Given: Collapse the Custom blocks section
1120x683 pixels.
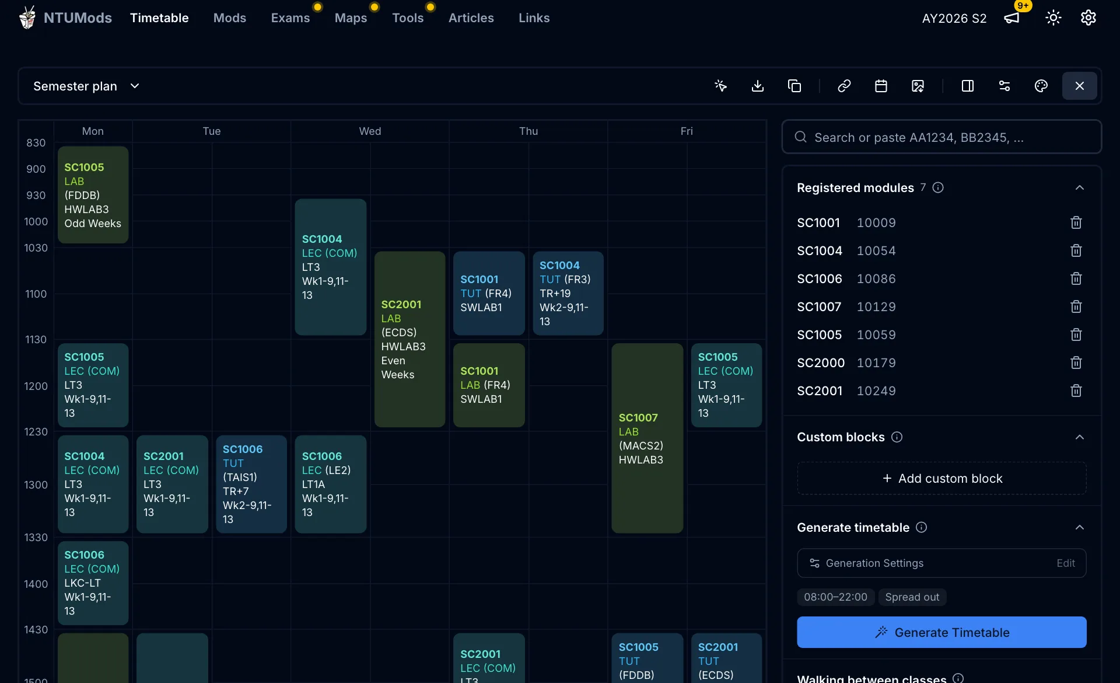Looking at the screenshot, I should coord(1080,437).
